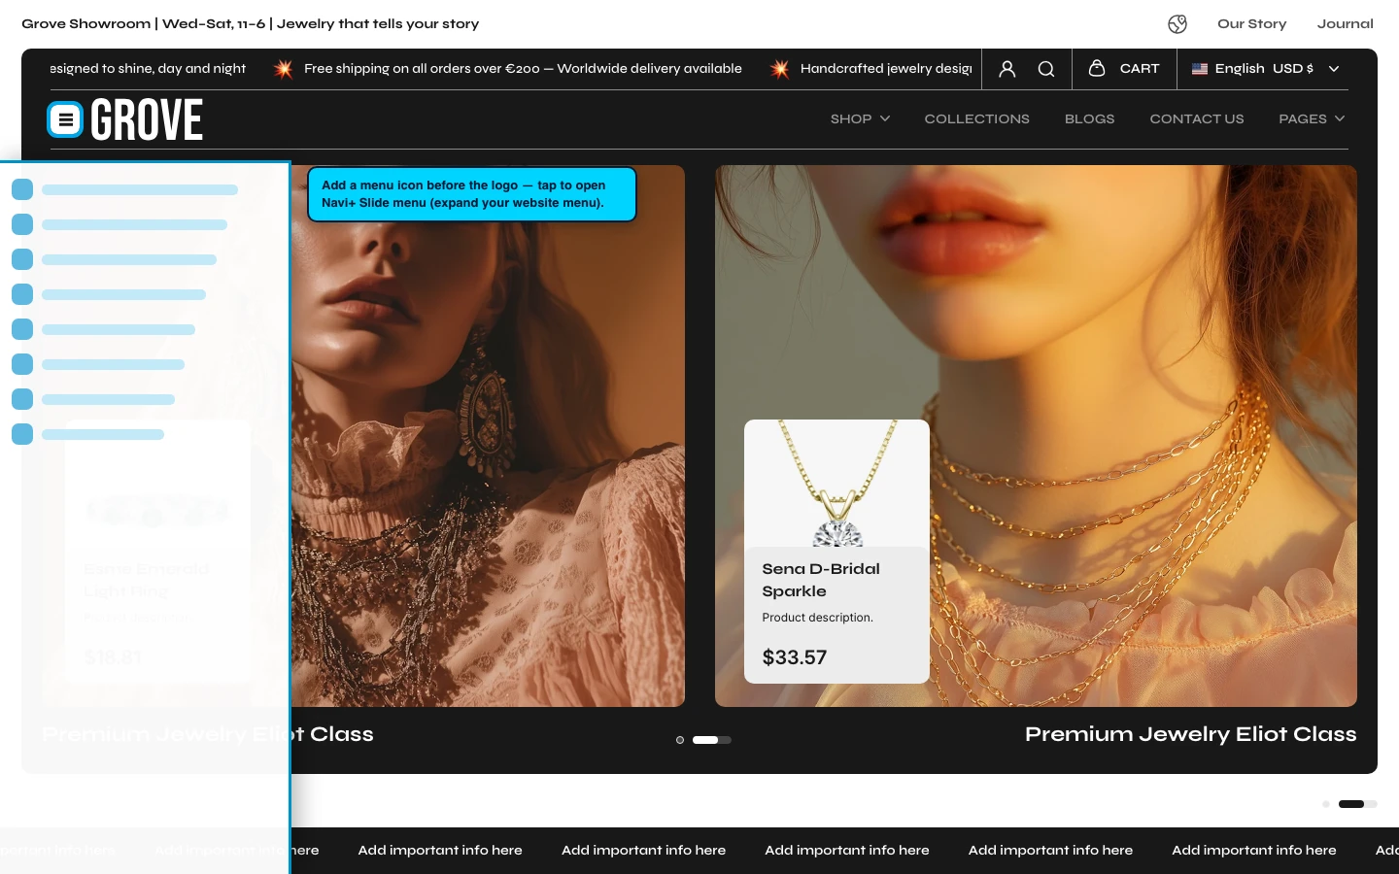Expand the PAGES dropdown menu
Screen dimensions: 1399x874
(x=1312, y=118)
